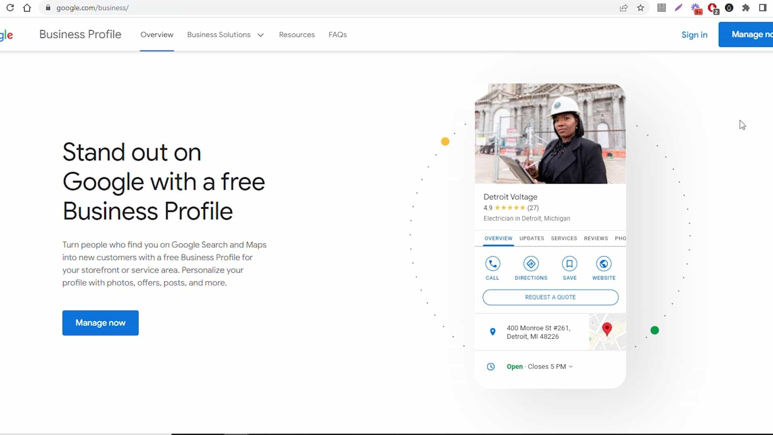Click the Website globe icon
Image resolution: width=773 pixels, height=435 pixels.
(604, 264)
